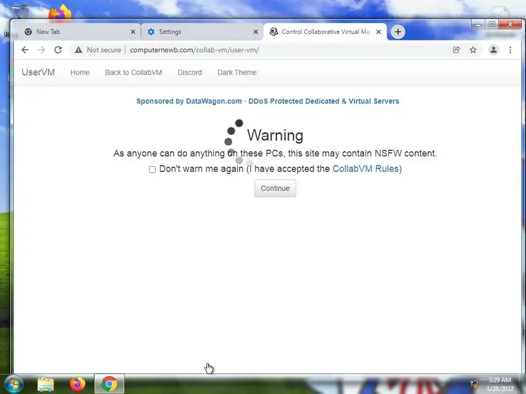Image resolution: width=526 pixels, height=394 pixels.
Task: Click the UserVM brand link
Action: (38, 72)
